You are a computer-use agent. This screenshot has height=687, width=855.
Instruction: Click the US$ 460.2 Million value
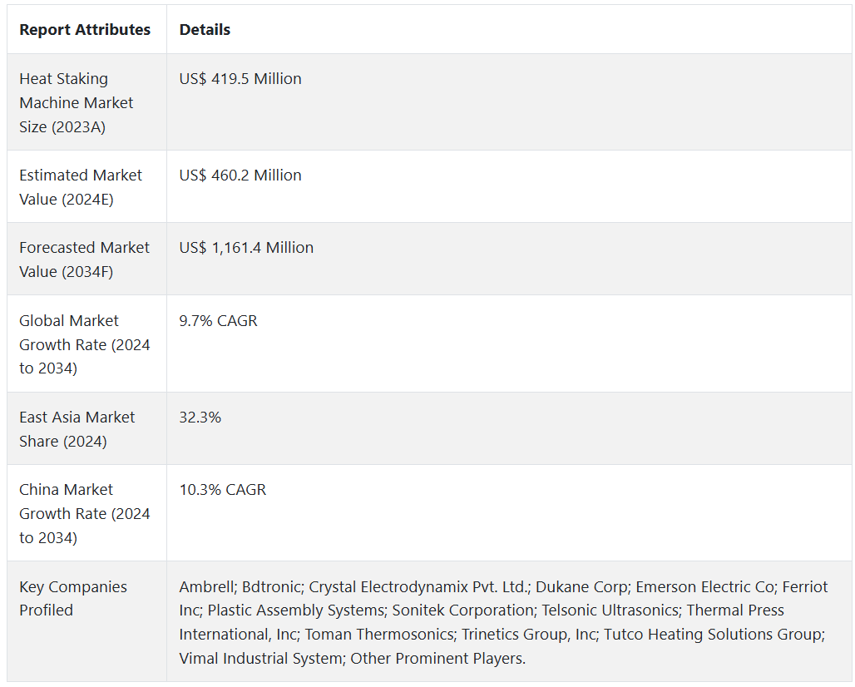pos(240,175)
